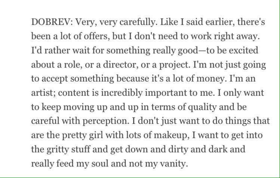Click the word "director" in the text
The width and height of the screenshot is (280, 178).
click(x=120, y=65)
